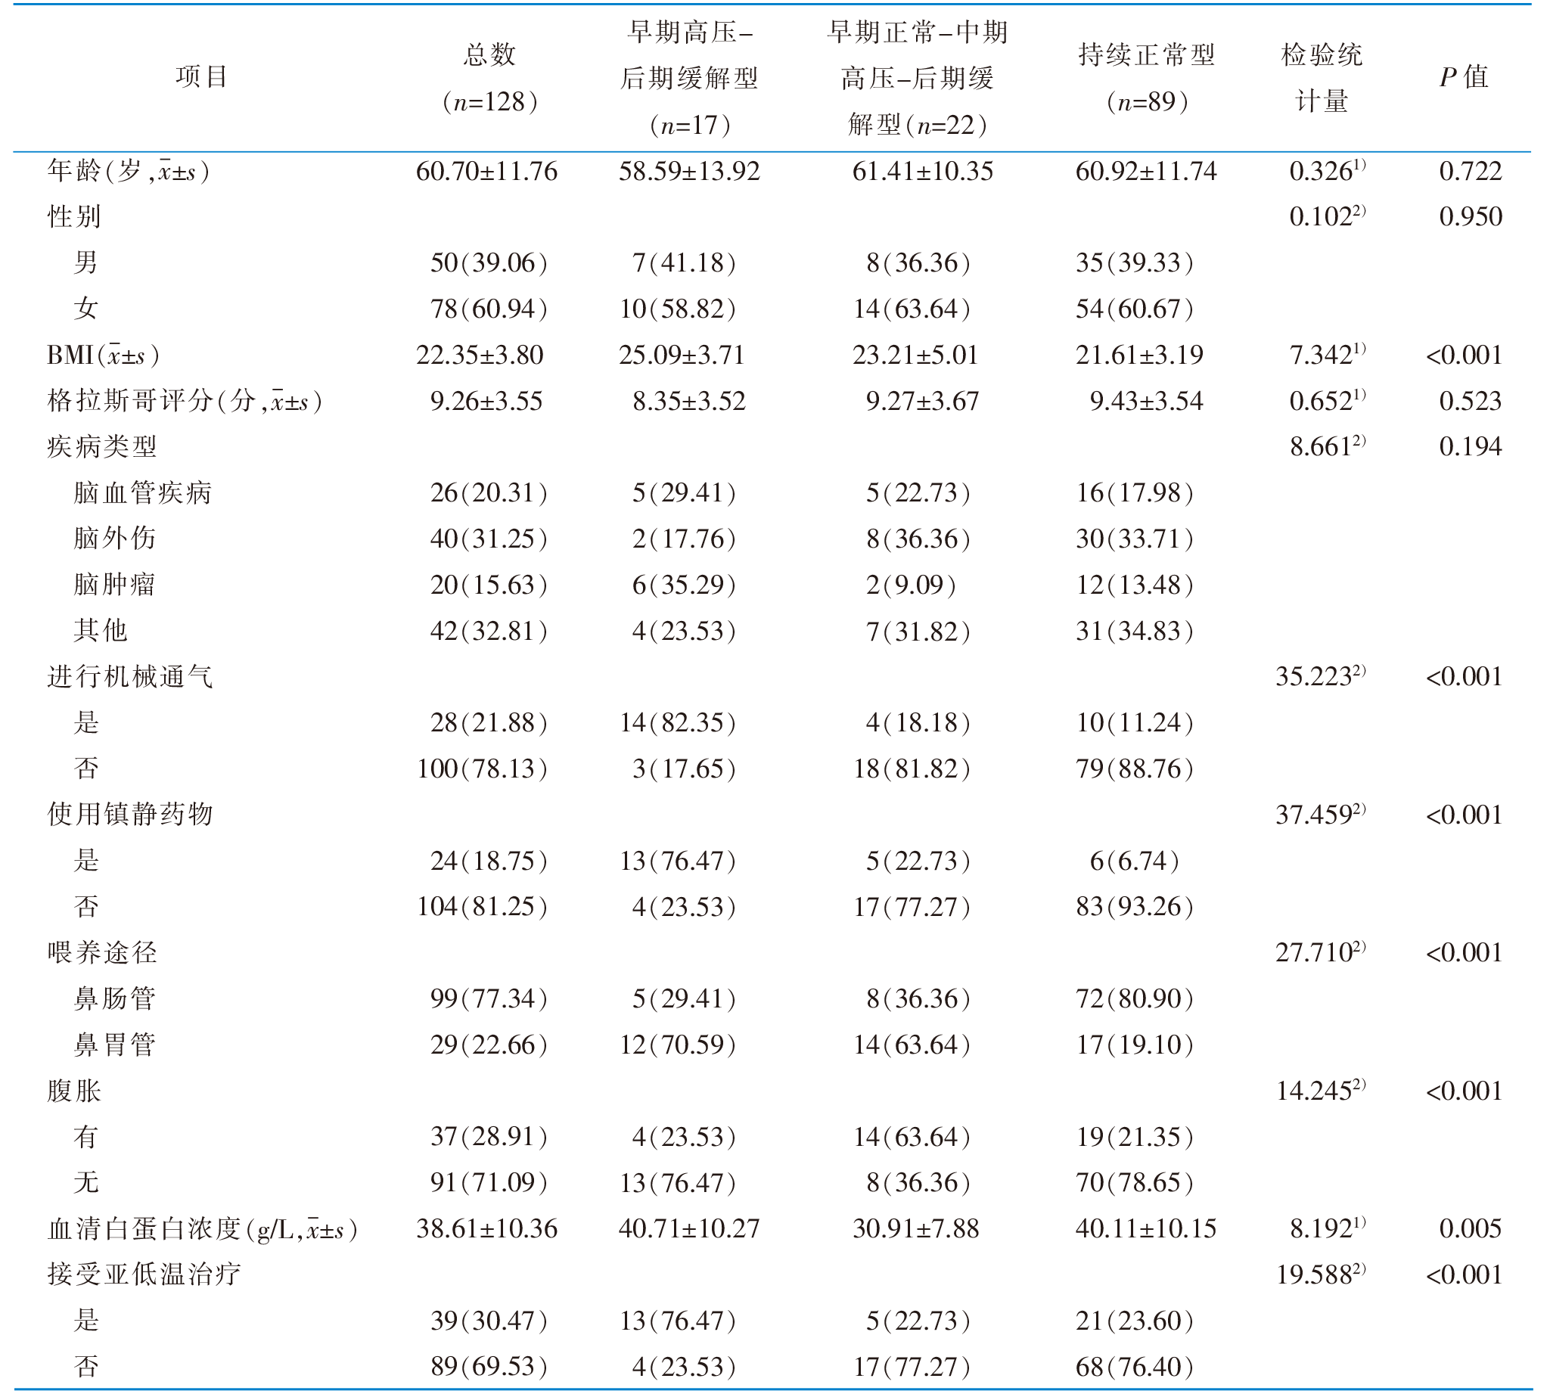Select the 疾病类型 row label
The image size is (1550, 1394).
coord(102,446)
